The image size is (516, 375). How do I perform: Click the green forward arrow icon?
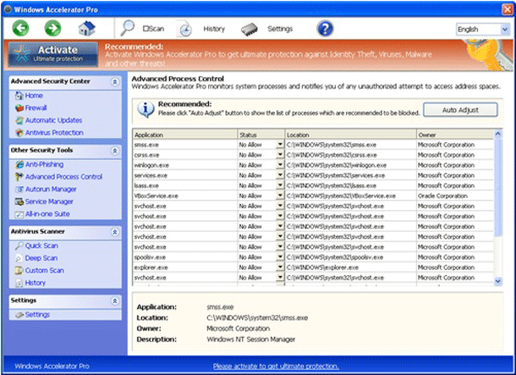pyautogui.click(x=53, y=29)
